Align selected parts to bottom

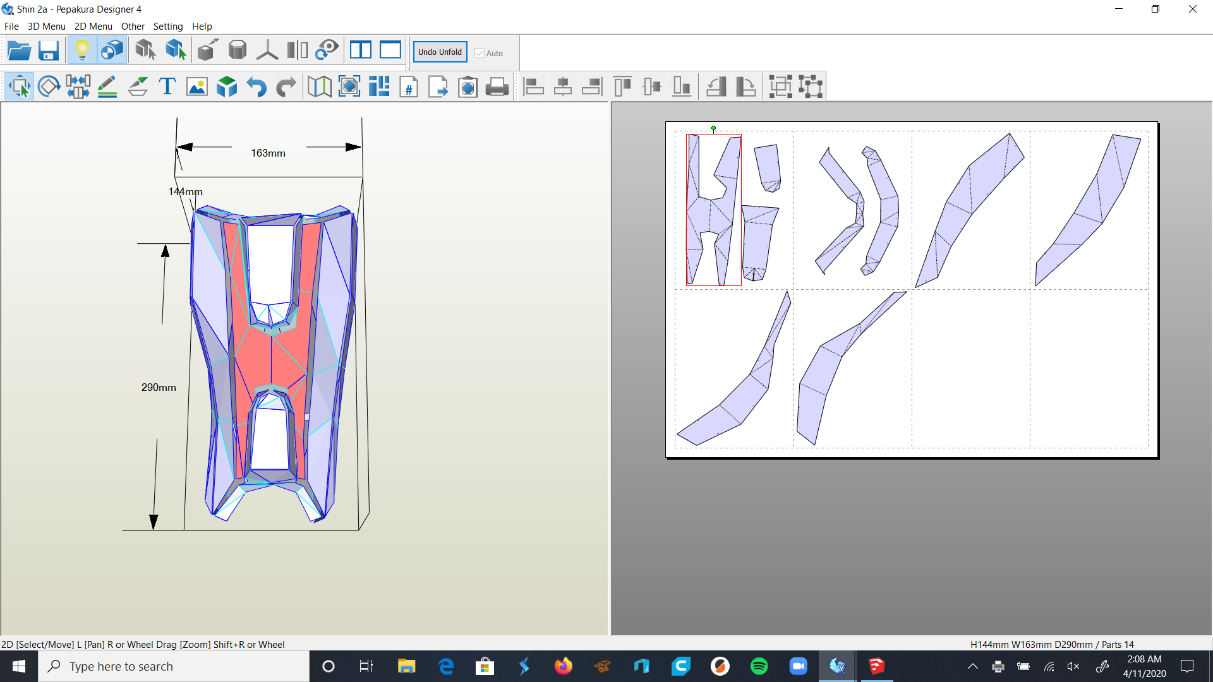(x=682, y=87)
